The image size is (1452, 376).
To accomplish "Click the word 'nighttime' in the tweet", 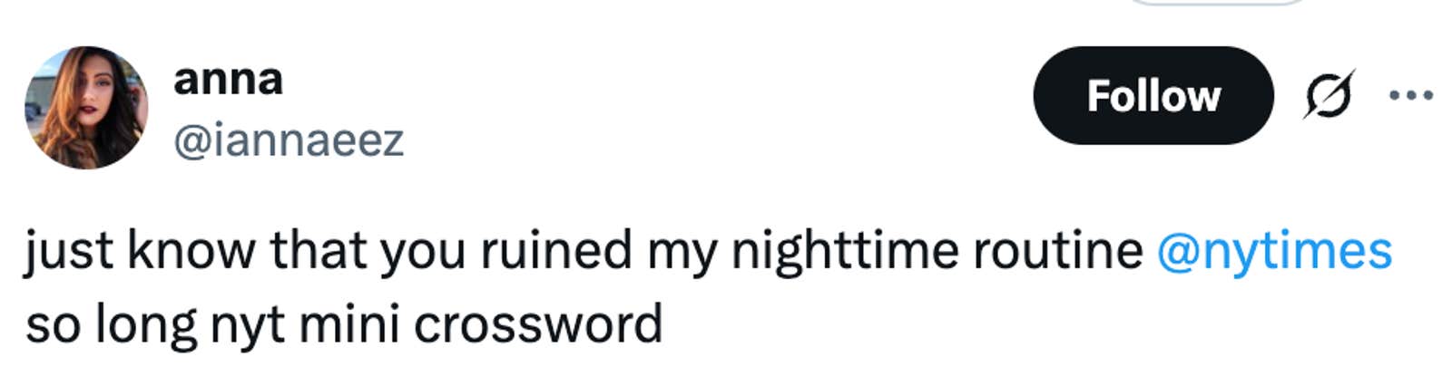I will point(844,251).
